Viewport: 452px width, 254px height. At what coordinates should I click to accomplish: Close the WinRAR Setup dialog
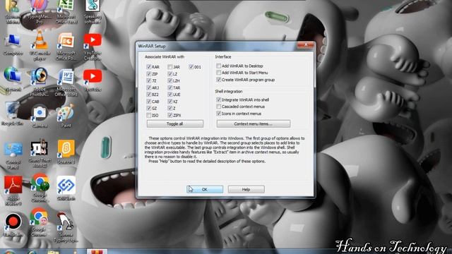306,44
